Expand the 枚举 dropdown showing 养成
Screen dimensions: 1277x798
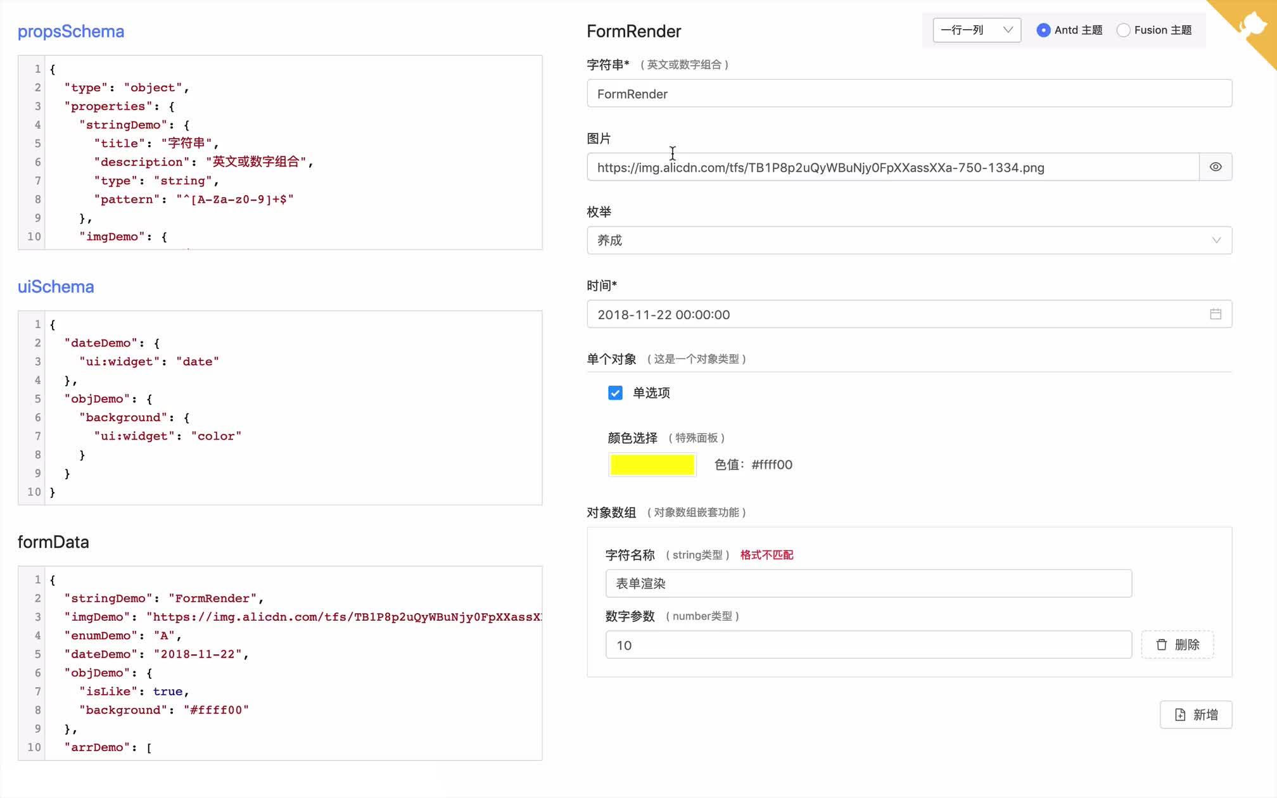909,240
